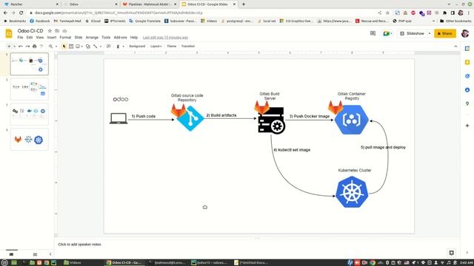This screenshot has height=266, width=474.
Task: Select slide 2 thumbnail
Action: 30,89
